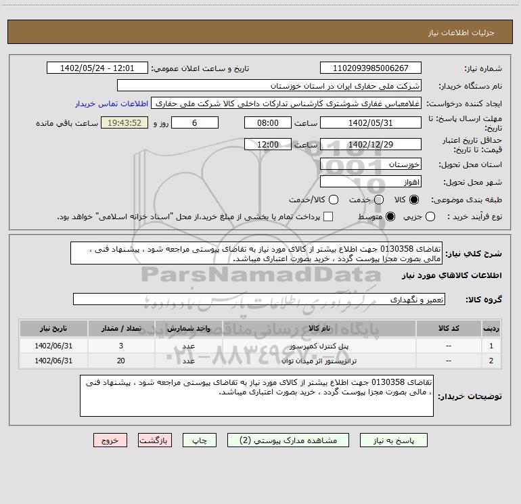Click remaining days field showing 6
Image resolution: width=521 pixels, height=504 pixels.
pos(195,122)
